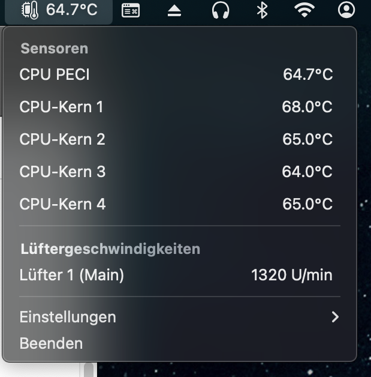Click the Lüftergeschwindigkeiten section header
This screenshot has width=371, height=377.
point(110,249)
